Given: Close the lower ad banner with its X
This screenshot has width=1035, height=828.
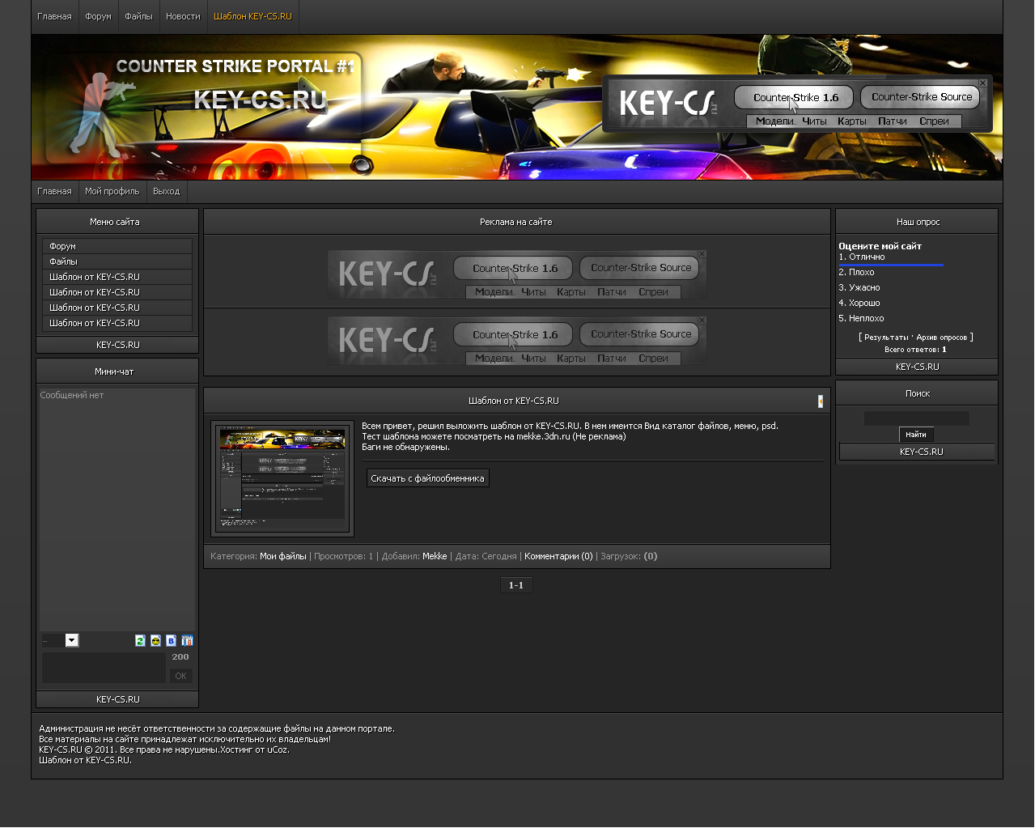Looking at the screenshot, I should tap(702, 321).
